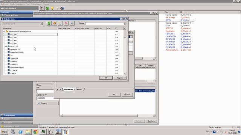The image size is (241, 135).
Task: Click the copy page icon in Справочники dialog
Action: coord(60,23)
